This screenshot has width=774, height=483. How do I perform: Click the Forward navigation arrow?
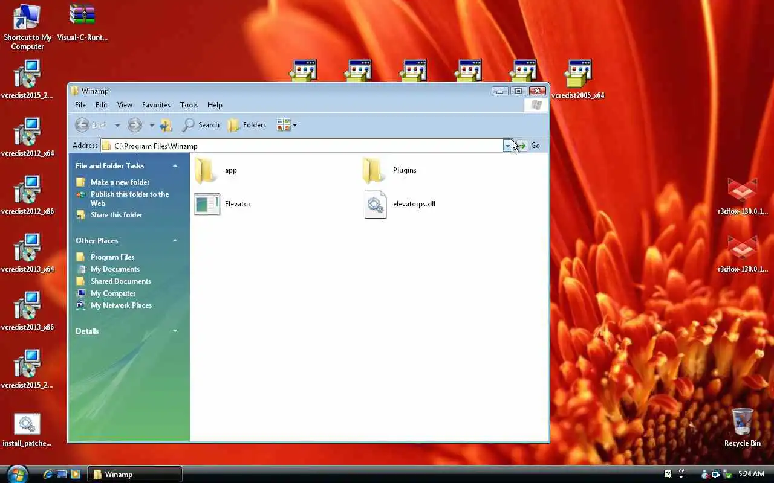135,125
